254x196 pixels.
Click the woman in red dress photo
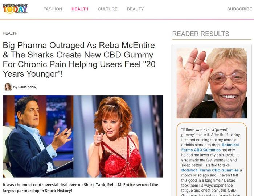click(118, 136)
